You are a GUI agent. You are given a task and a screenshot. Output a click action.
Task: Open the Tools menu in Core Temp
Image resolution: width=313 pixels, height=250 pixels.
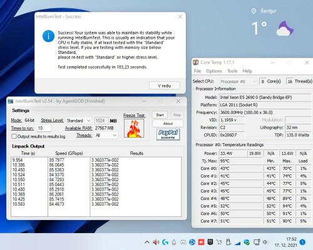232,71
